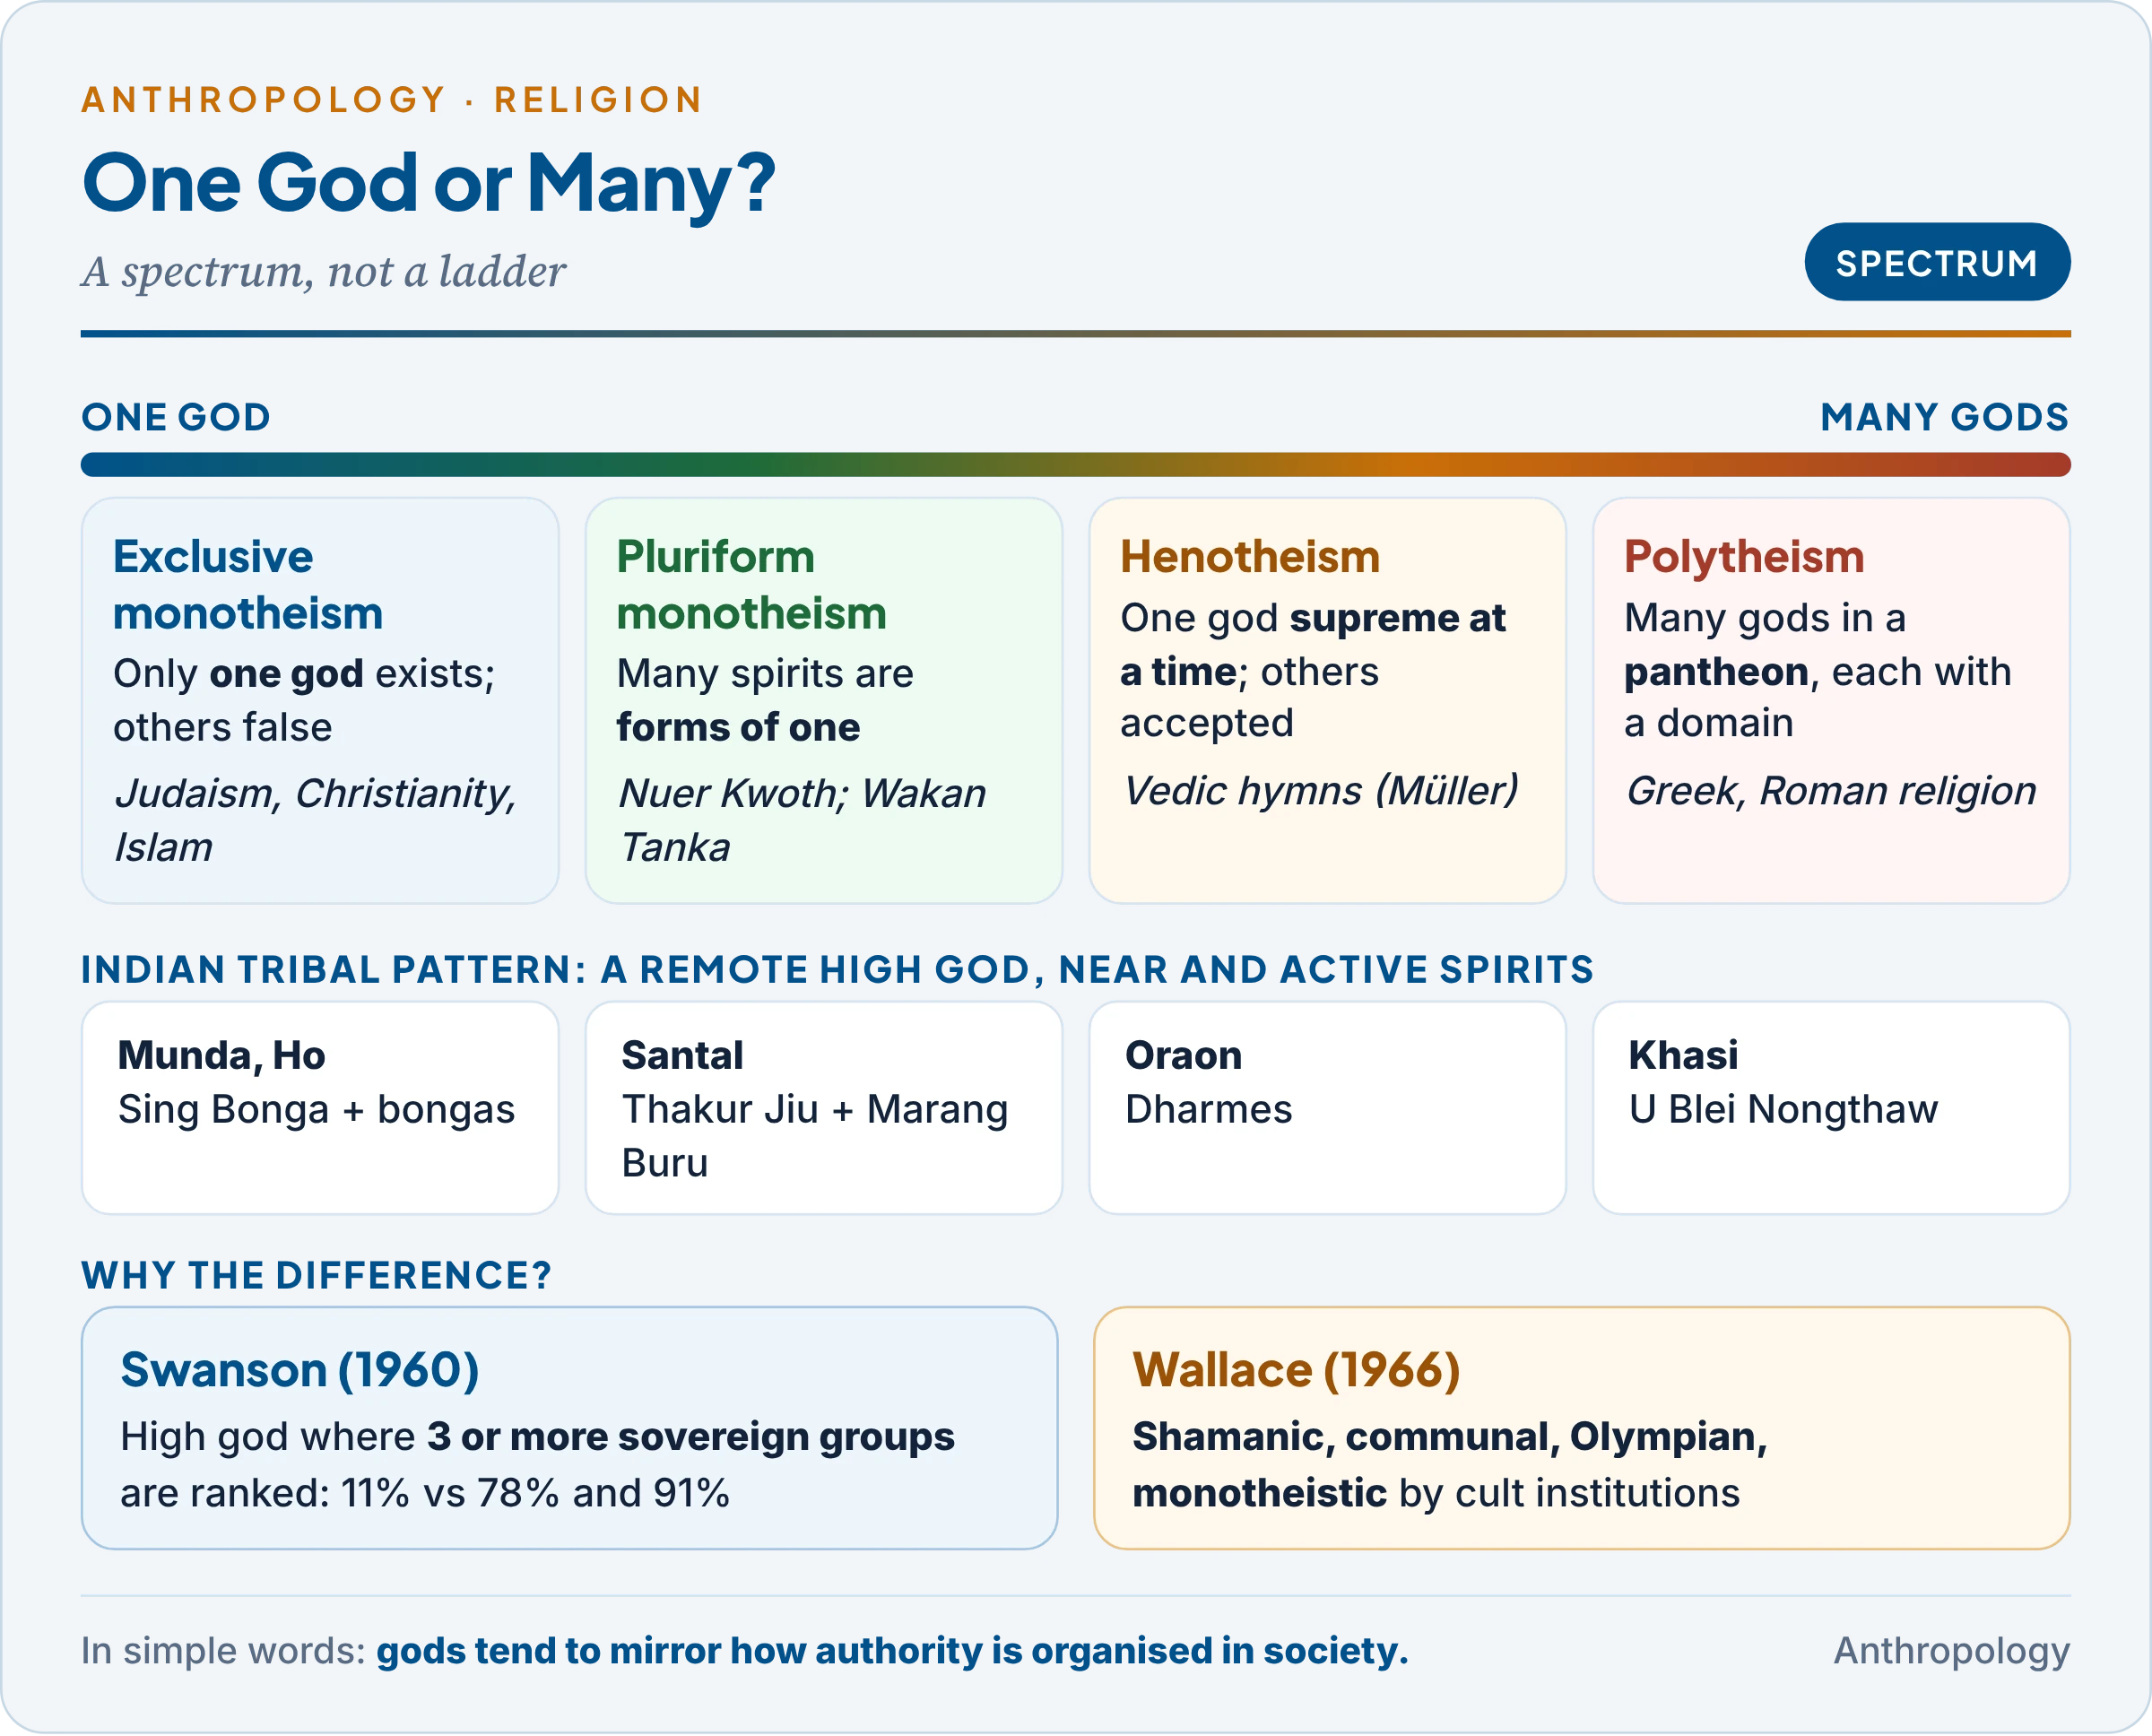Click 'Judaism, Christianity, Islam' example text
2152x1736 pixels.
(x=315, y=820)
